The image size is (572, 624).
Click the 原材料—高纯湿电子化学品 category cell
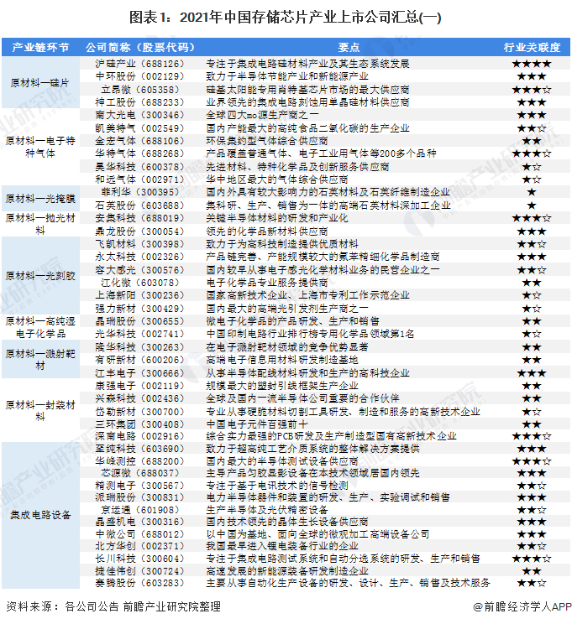coord(40,327)
